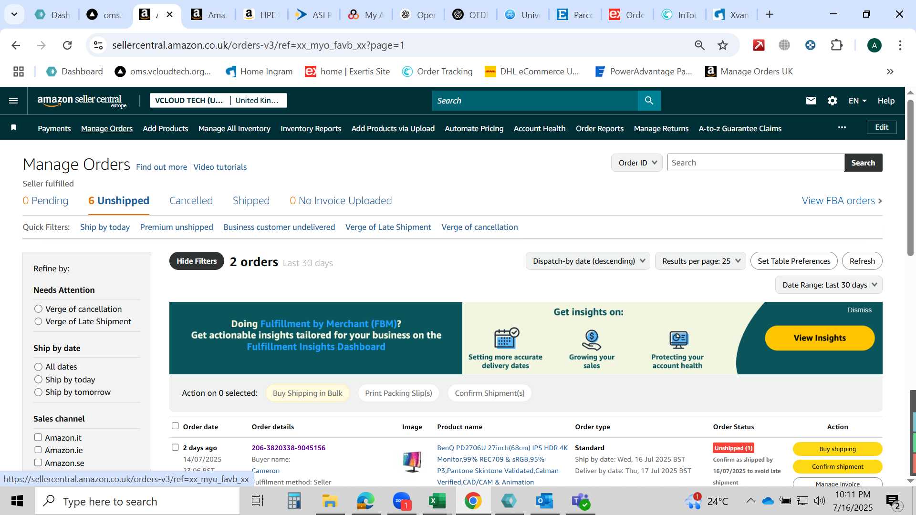
Task: Show more bookmarks with double chevron
Action: click(x=890, y=72)
